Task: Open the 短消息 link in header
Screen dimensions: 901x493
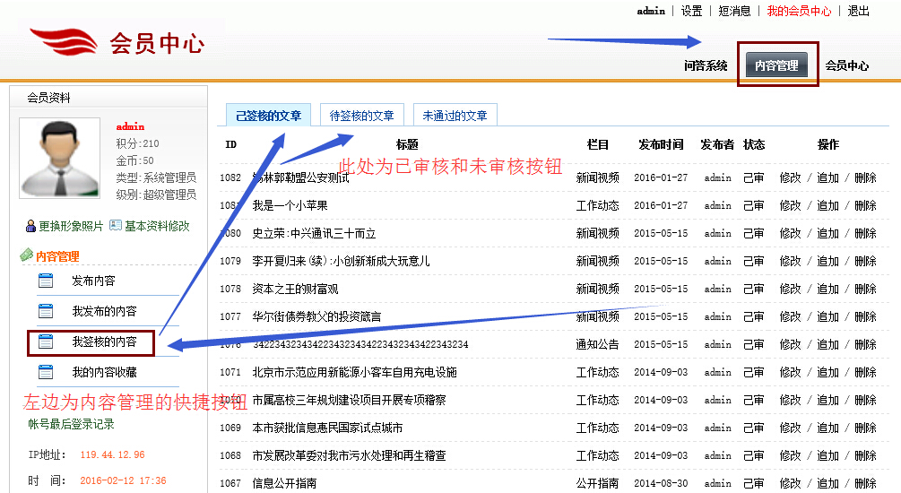Action: (734, 11)
